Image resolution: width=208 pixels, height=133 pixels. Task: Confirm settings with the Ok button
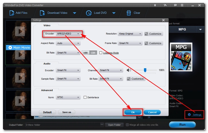pos(133,112)
